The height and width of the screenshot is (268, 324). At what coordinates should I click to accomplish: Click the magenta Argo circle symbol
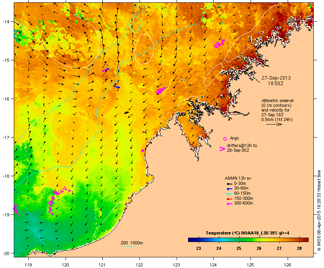pos(225,139)
